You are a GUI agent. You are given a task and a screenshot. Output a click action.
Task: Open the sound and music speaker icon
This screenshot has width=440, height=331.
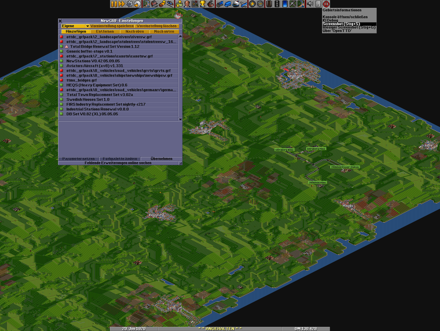(310, 4)
